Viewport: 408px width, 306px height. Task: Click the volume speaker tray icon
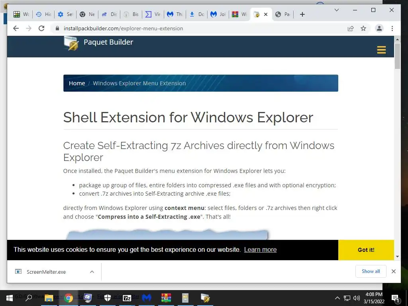[357, 298]
